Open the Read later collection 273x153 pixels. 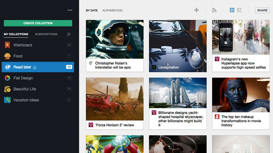pos(38,67)
